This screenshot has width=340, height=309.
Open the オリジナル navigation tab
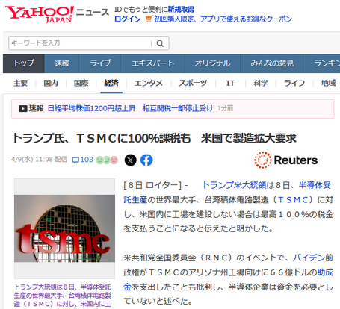212,63
